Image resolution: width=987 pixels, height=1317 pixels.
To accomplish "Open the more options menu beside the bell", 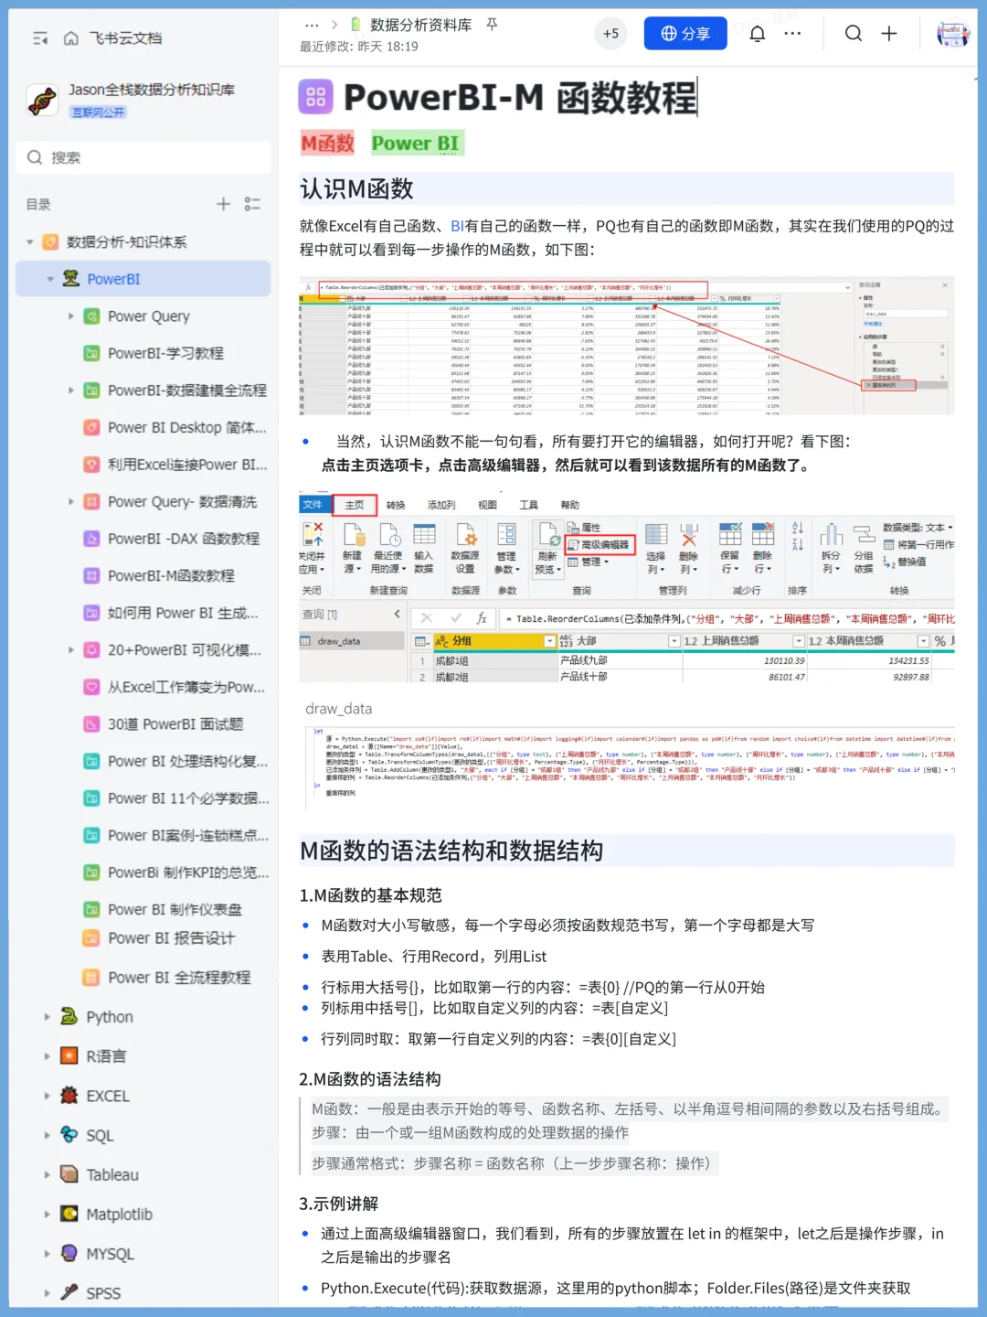I will pyautogui.click(x=792, y=34).
